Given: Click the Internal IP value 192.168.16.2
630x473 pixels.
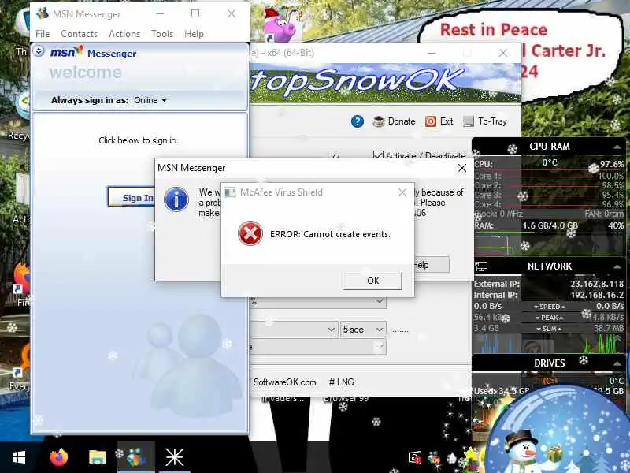Looking at the screenshot, I should (597, 295).
